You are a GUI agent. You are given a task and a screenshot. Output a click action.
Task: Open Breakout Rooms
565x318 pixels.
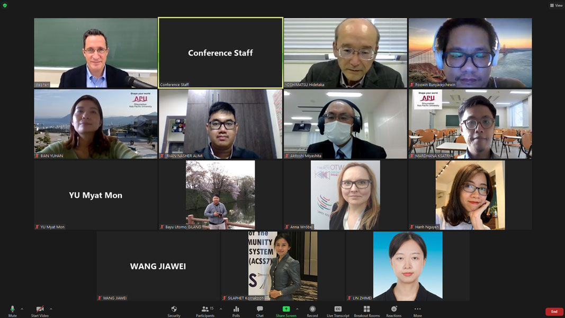(366, 310)
